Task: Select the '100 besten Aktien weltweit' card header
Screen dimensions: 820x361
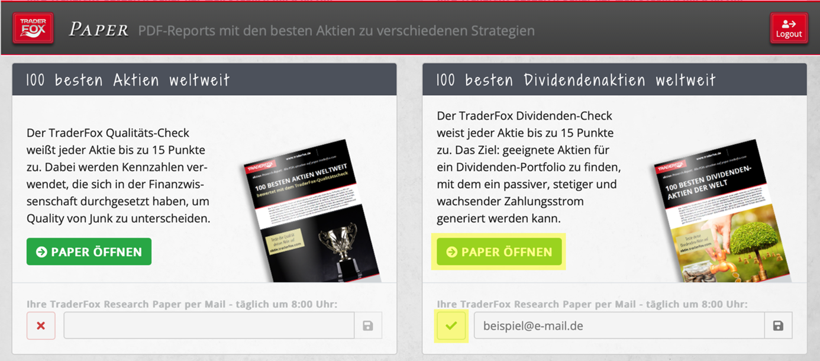Action: pyautogui.click(x=204, y=80)
